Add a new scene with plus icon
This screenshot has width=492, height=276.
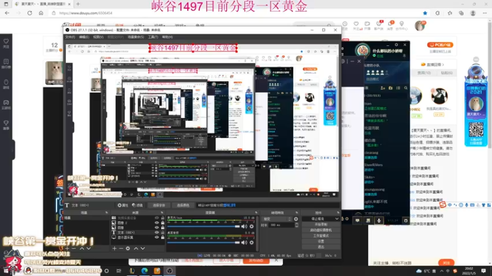(x=67, y=248)
